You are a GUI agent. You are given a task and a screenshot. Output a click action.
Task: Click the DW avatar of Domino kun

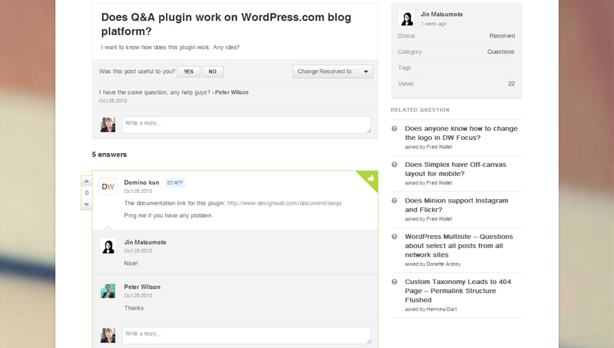pos(107,187)
